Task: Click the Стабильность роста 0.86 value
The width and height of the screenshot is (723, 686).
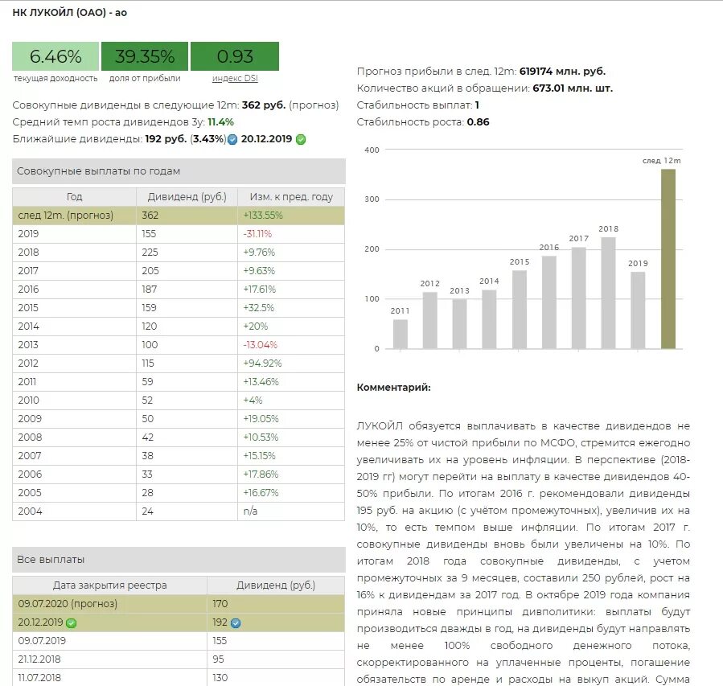Action: click(479, 122)
